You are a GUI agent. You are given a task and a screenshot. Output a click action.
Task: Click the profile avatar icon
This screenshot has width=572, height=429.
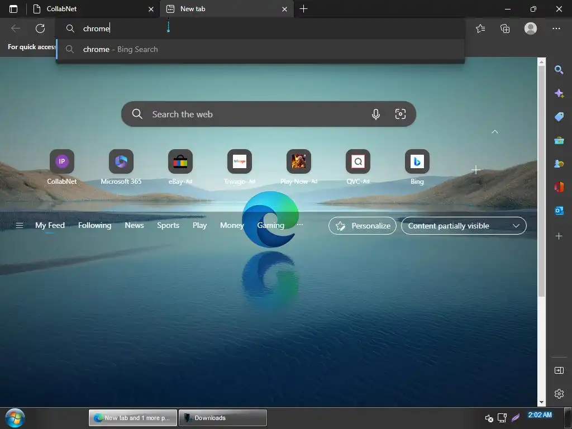531,28
